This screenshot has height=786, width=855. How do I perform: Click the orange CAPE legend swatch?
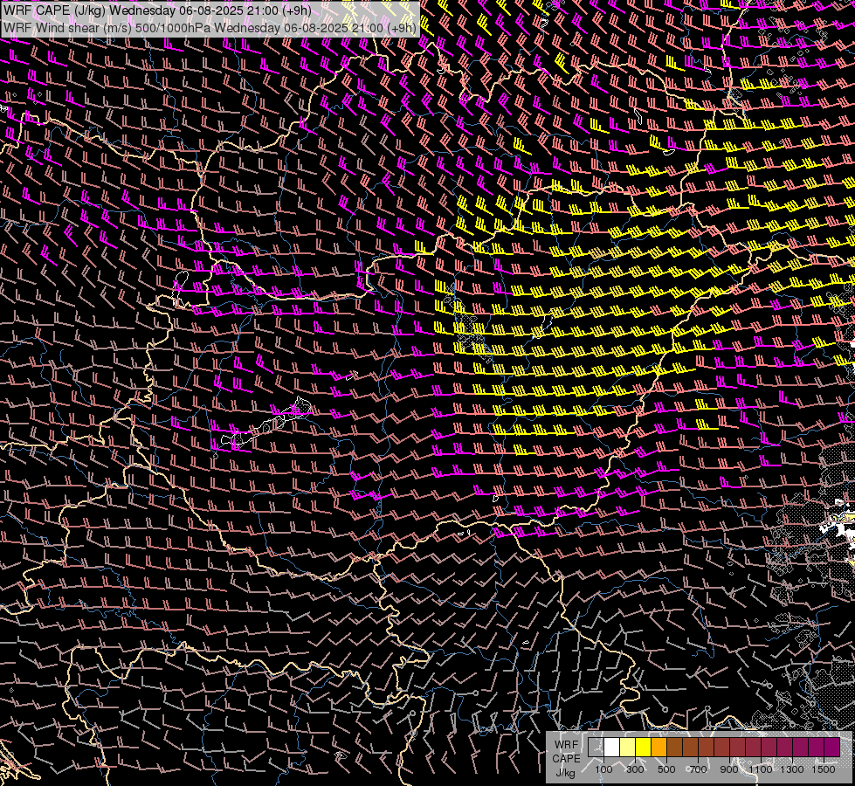pos(658,748)
